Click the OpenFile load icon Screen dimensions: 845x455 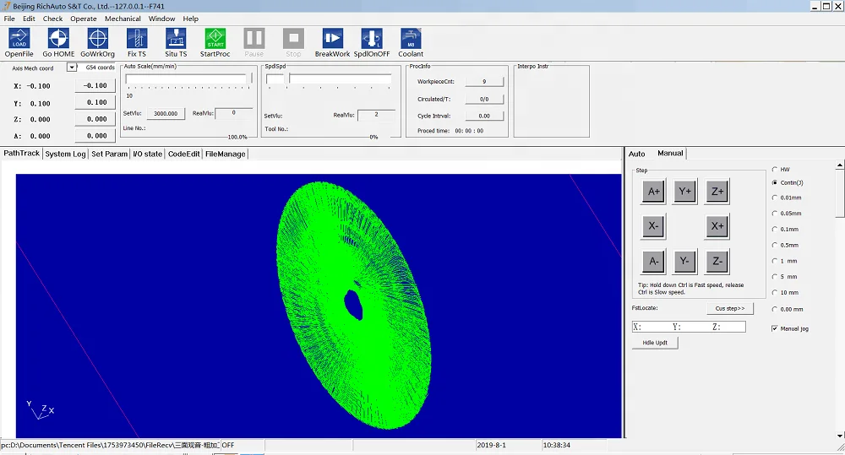coord(19,39)
